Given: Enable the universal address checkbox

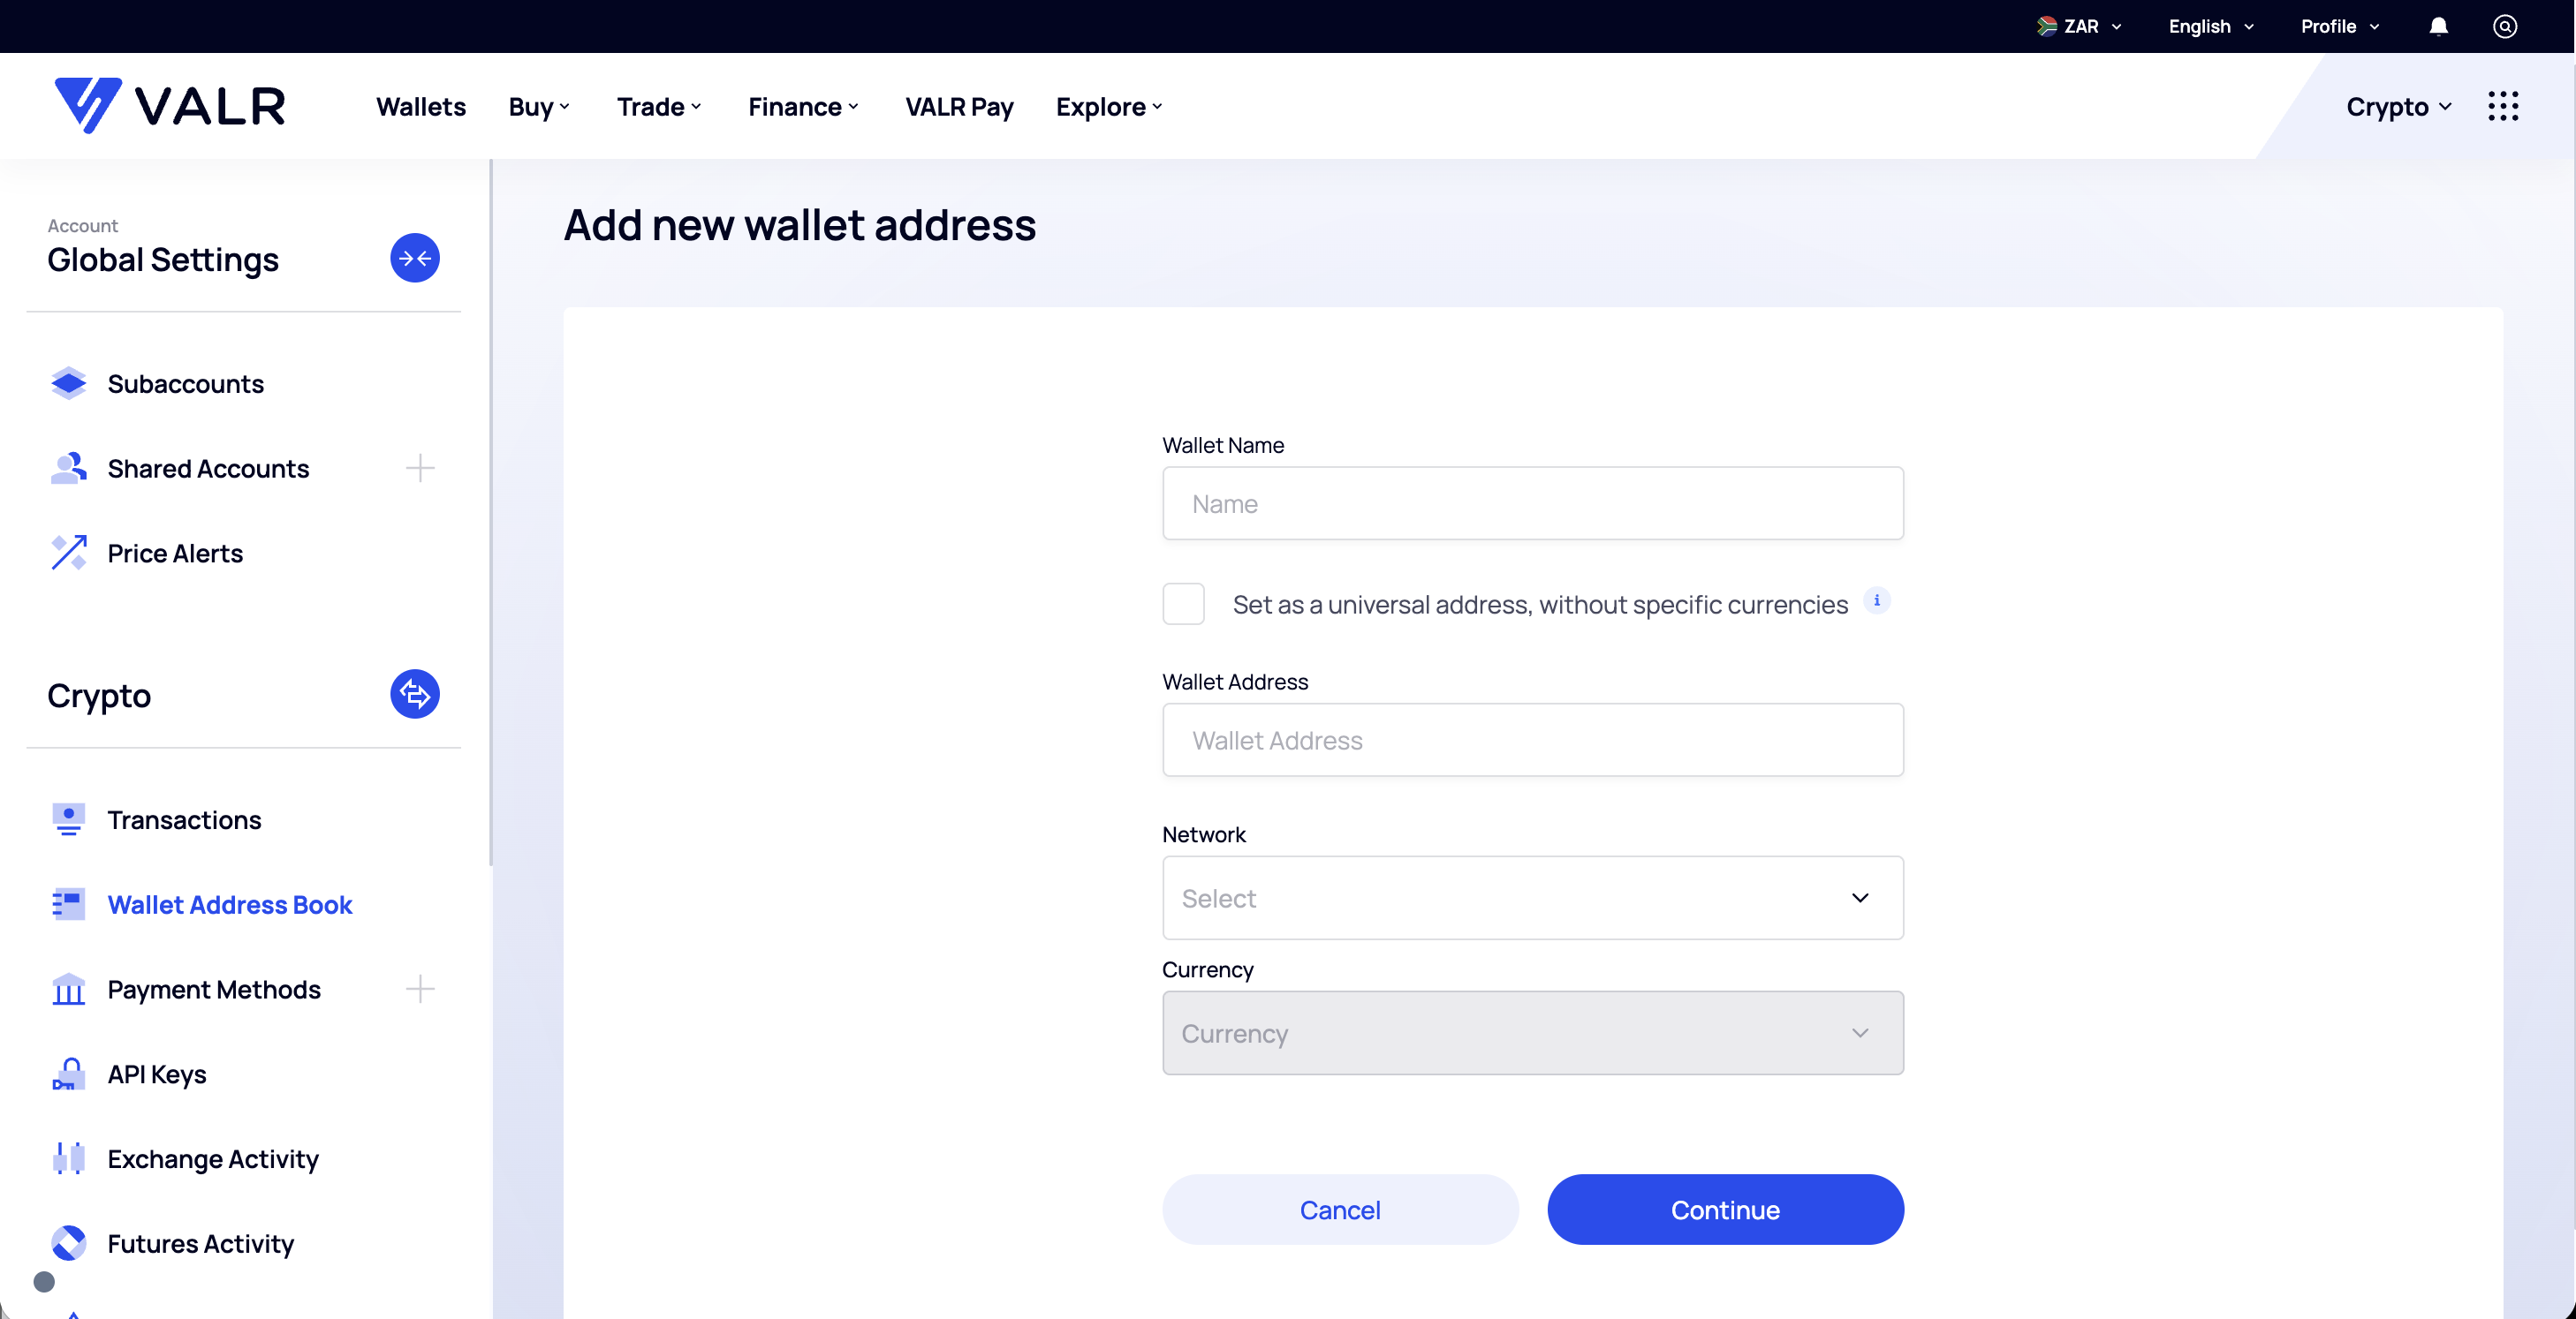Looking at the screenshot, I should point(1183,605).
